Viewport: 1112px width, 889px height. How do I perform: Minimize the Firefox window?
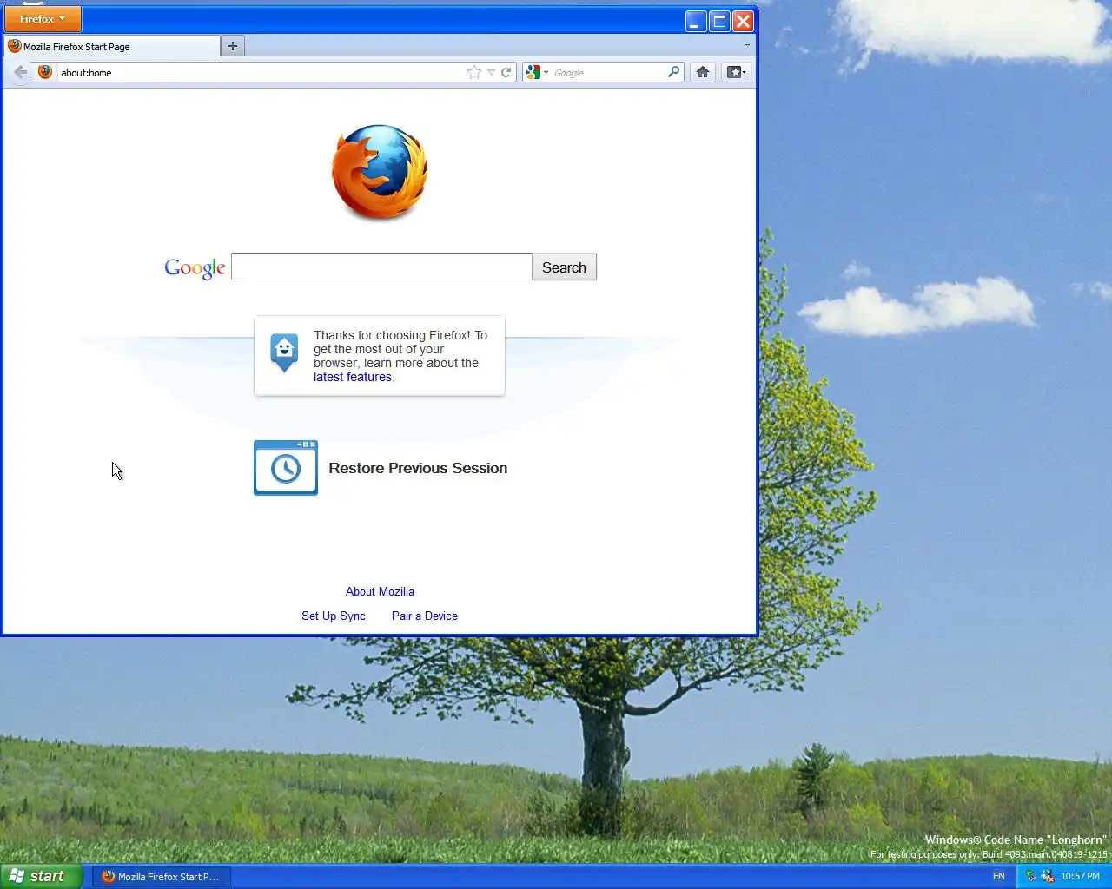click(696, 21)
